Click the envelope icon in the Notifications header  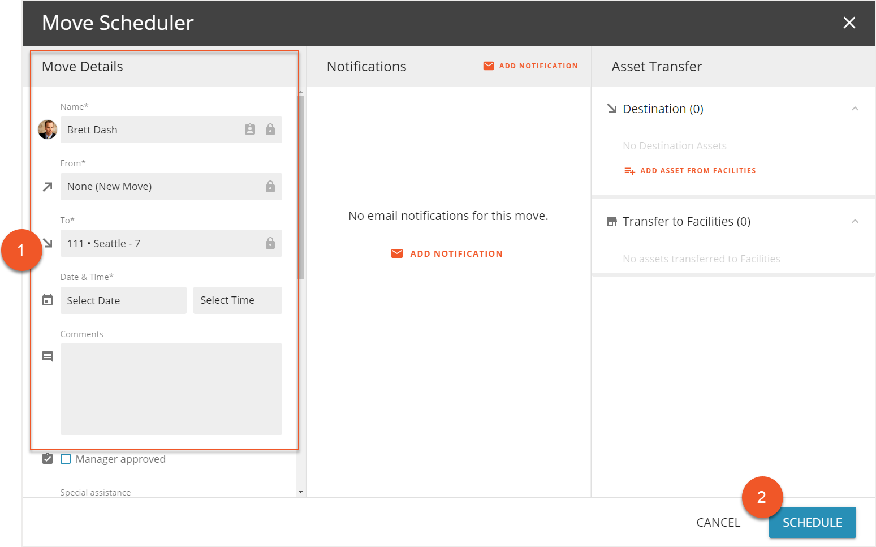pos(488,66)
